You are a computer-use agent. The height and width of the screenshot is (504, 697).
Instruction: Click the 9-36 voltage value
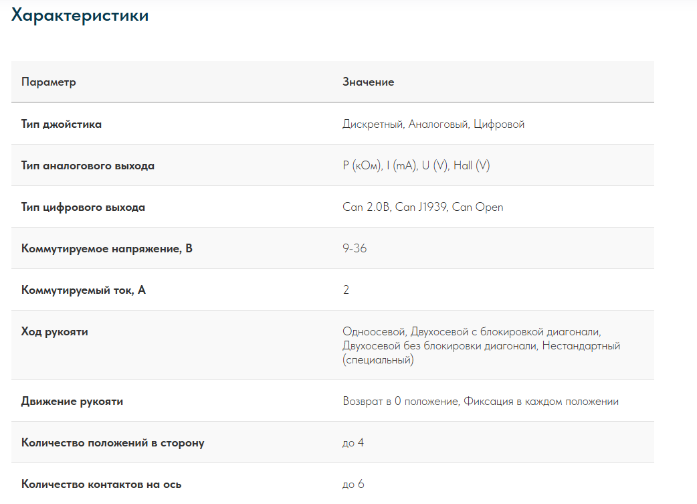[354, 248]
